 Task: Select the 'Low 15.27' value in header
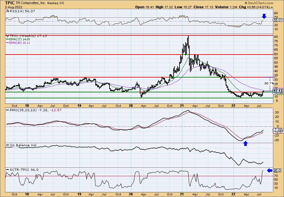coord(183,7)
